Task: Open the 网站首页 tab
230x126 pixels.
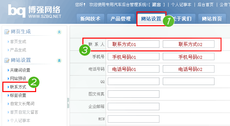Action: (212, 19)
